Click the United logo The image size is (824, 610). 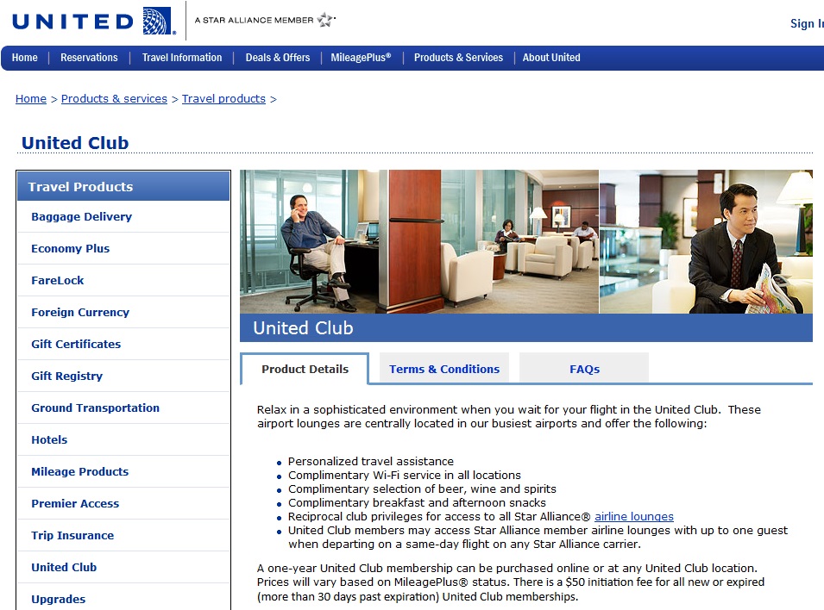point(93,21)
